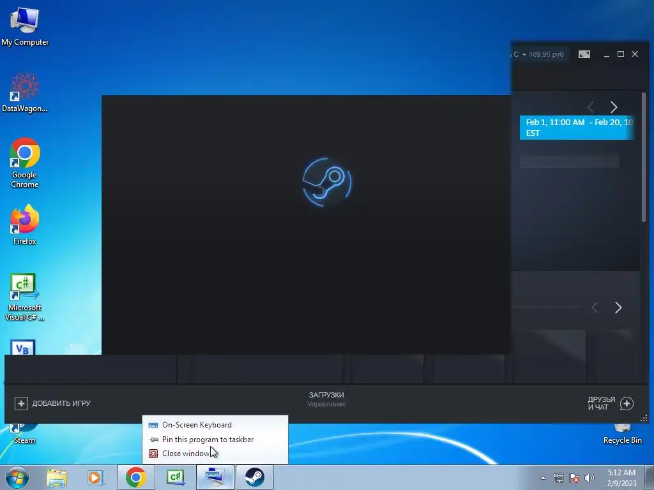The width and height of the screenshot is (654, 490).
Task: Open Microsoft Visual C# desktop shortcut
Action: click(25, 297)
